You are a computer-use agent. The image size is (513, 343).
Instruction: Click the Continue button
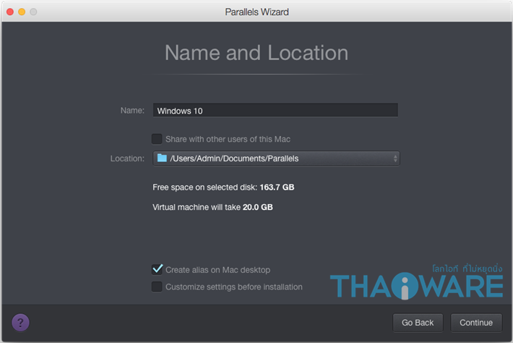click(476, 323)
